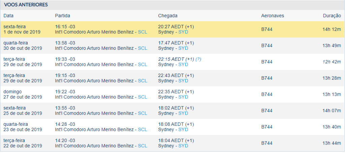Click SCL link in 27 de out row

pos(143,97)
